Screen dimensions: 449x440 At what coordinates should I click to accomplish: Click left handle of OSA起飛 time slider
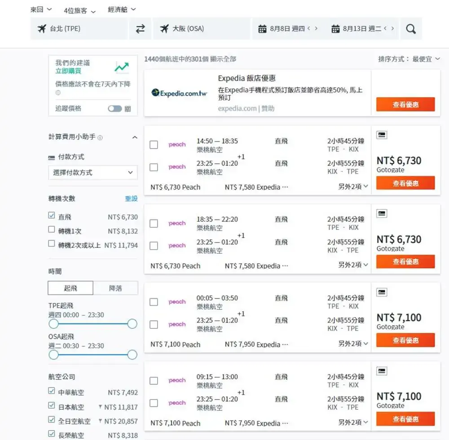tap(53, 355)
